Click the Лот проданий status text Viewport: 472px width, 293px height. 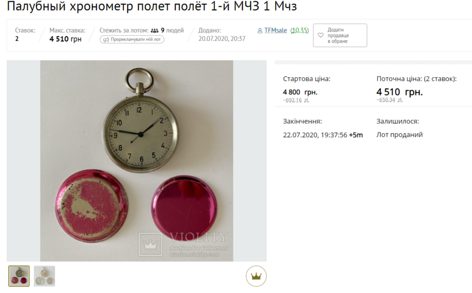[x=399, y=135]
